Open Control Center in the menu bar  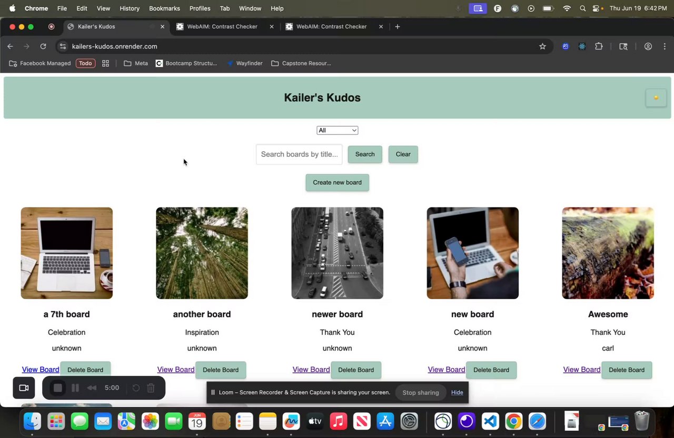(x=597, y=8)
